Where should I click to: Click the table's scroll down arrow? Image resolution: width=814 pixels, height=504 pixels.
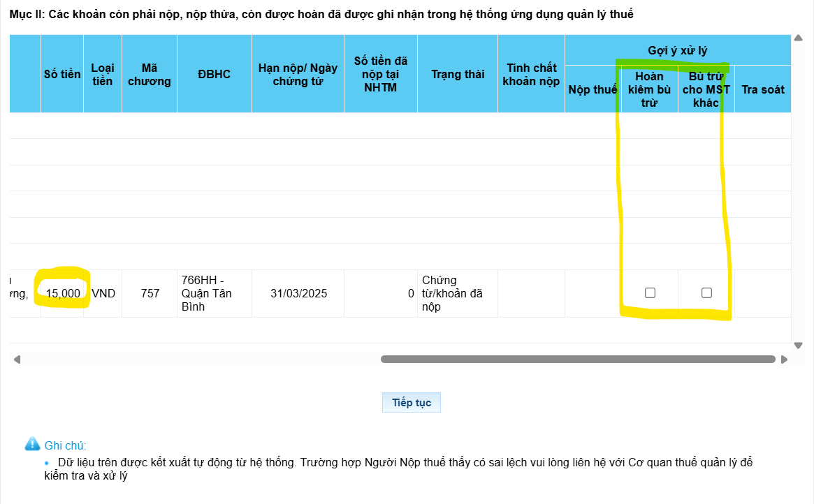(799, 345)
